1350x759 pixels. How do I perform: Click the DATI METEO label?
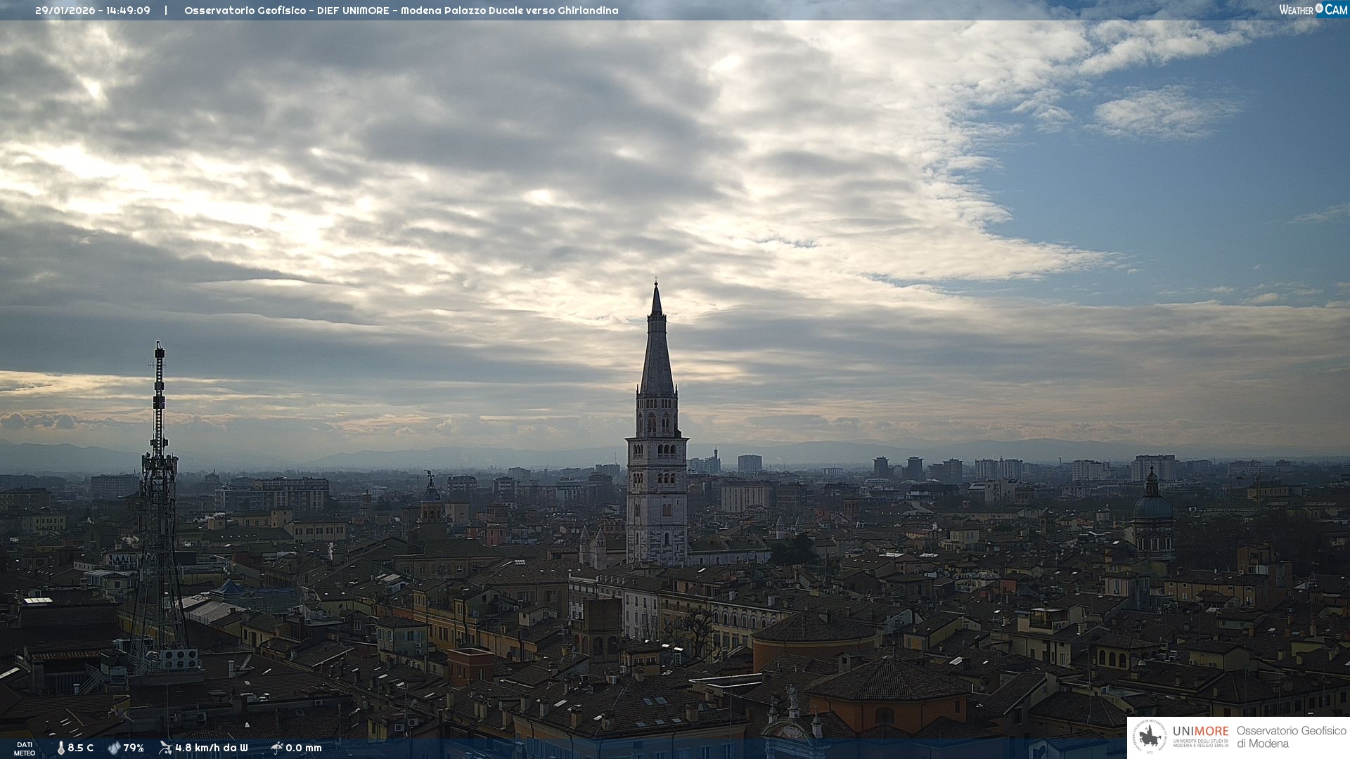(x=25, y=748)
